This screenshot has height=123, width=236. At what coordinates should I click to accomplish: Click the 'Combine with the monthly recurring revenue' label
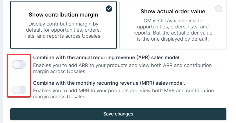tap(109, 83)
